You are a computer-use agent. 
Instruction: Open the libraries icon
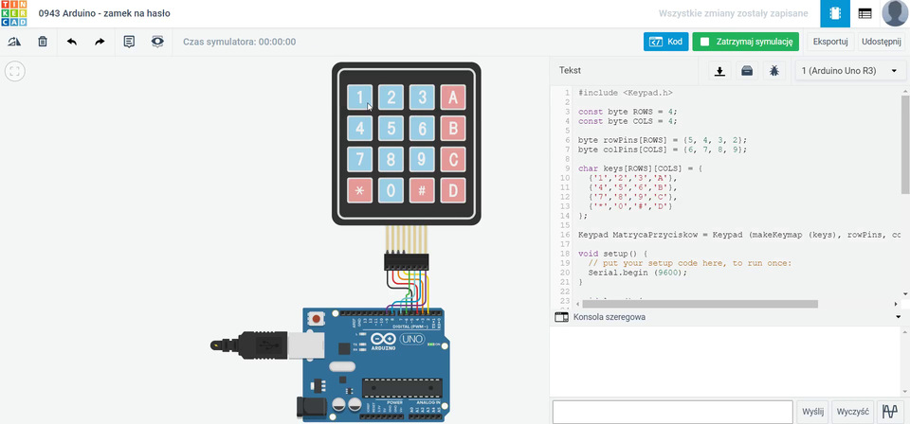pyautogui.click(x=747, y=71)
